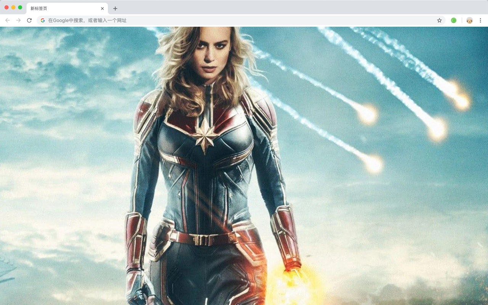The height and width of the screenshot is (305, 488).
Task: Click the browser back arrow
Action: pos(8,20)
